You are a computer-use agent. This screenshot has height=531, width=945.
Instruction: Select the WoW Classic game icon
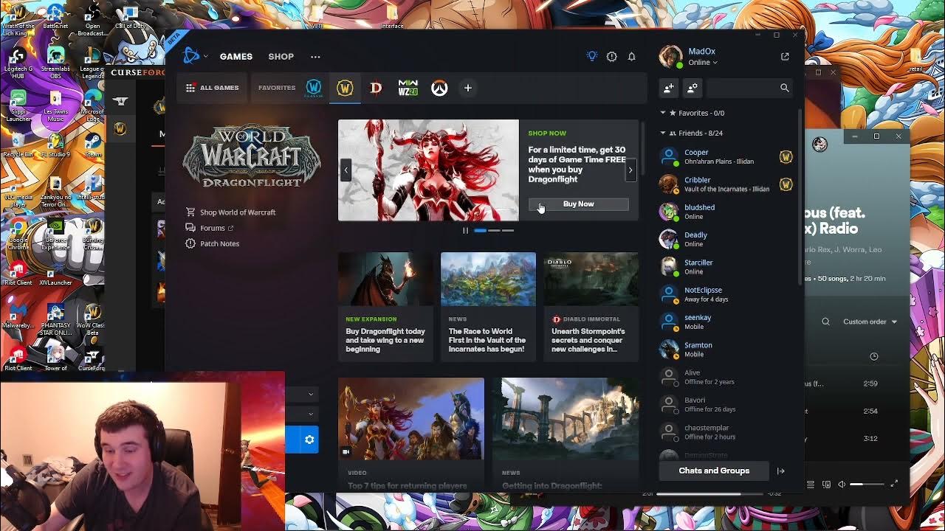(314, 88)
